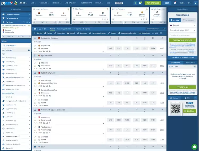Click the trophy icon in breadcrumb
This screenshot has width=199, height=151.
[x=45, y=29]
